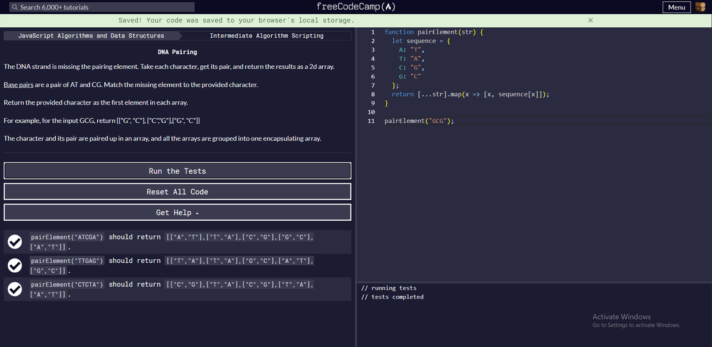The image size is (712, 347).
Task: Place cursor on let sequence line
Action: point(421,41)
